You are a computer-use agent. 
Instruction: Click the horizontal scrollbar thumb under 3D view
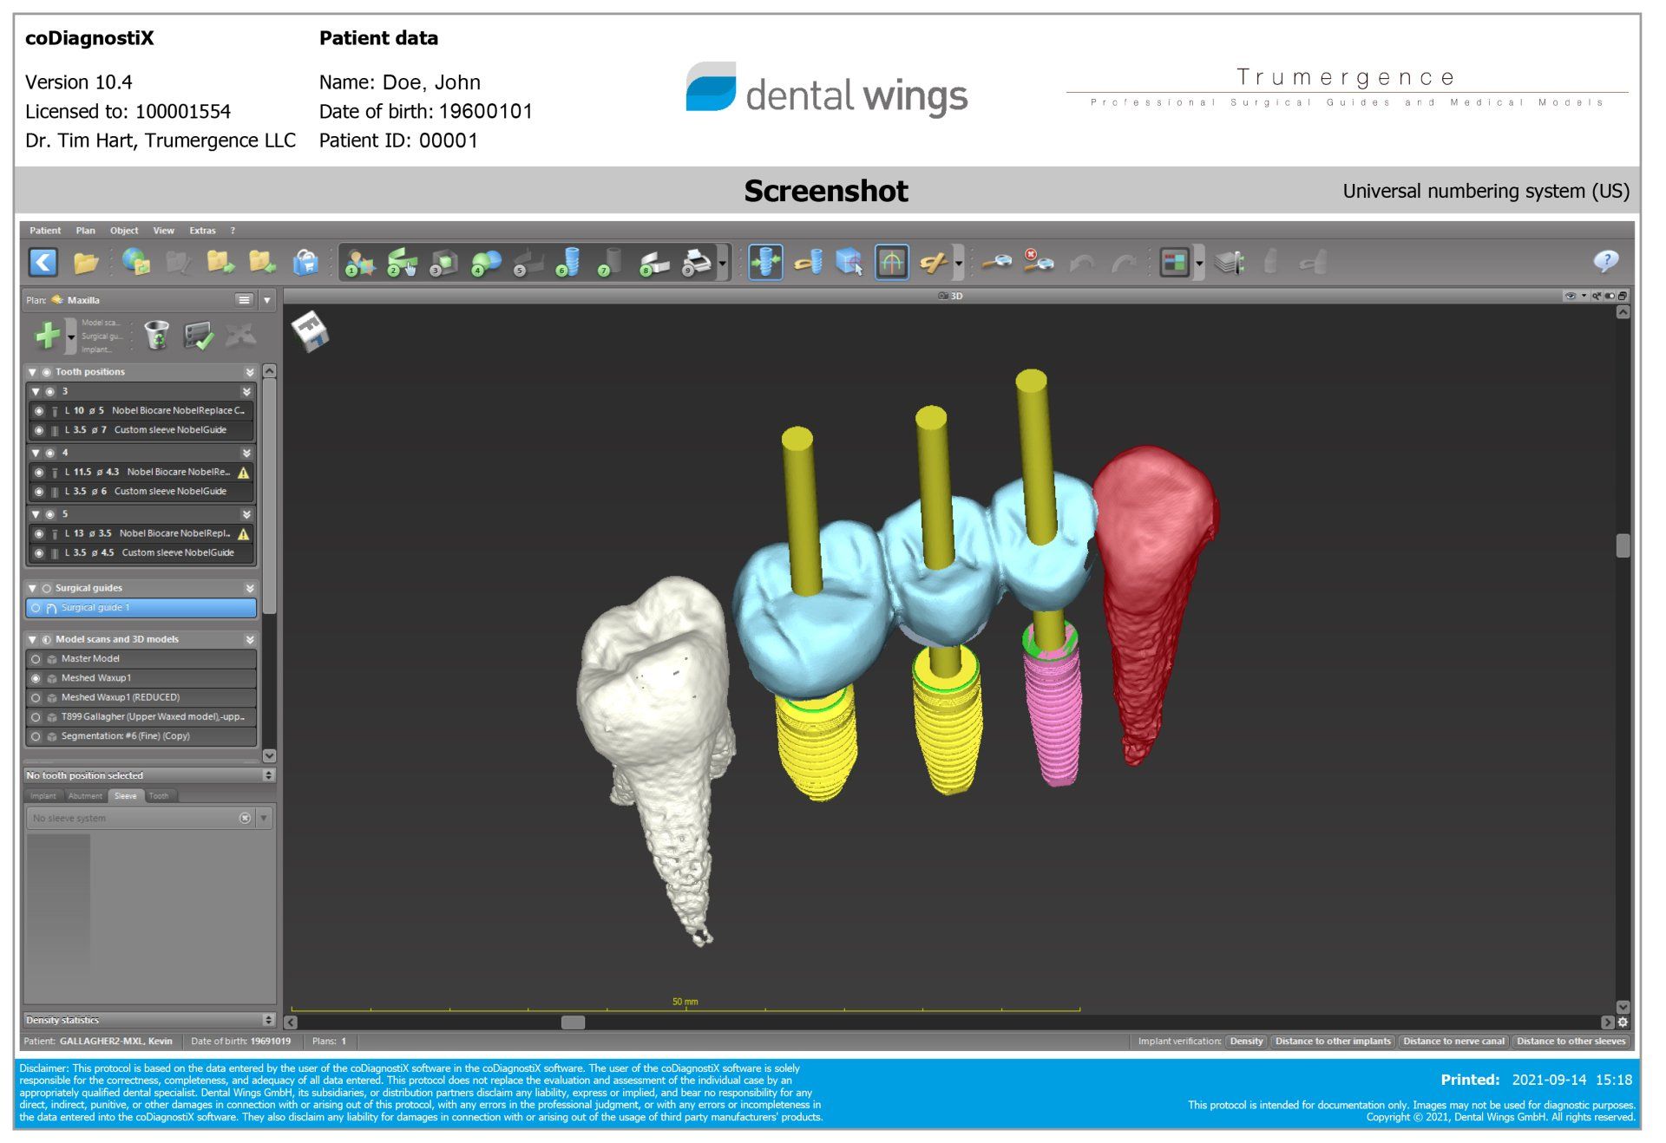pos(573,1022)
